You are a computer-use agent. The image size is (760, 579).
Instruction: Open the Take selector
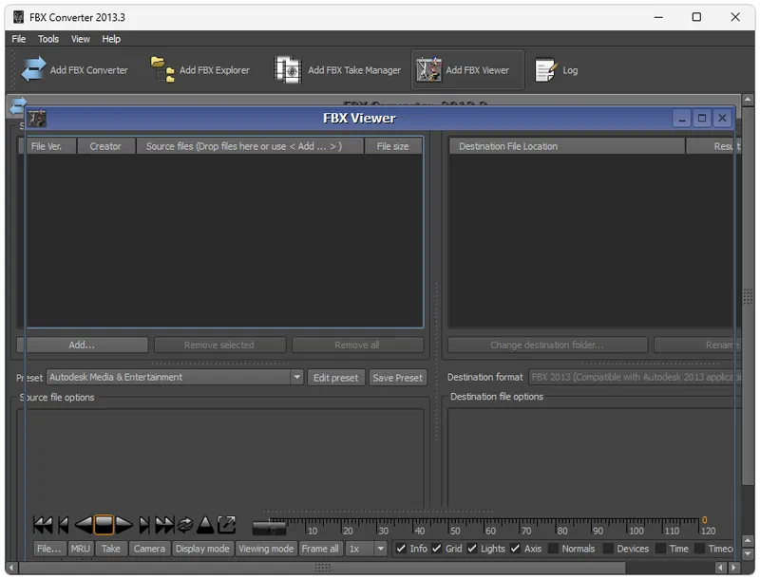point(110,549)
